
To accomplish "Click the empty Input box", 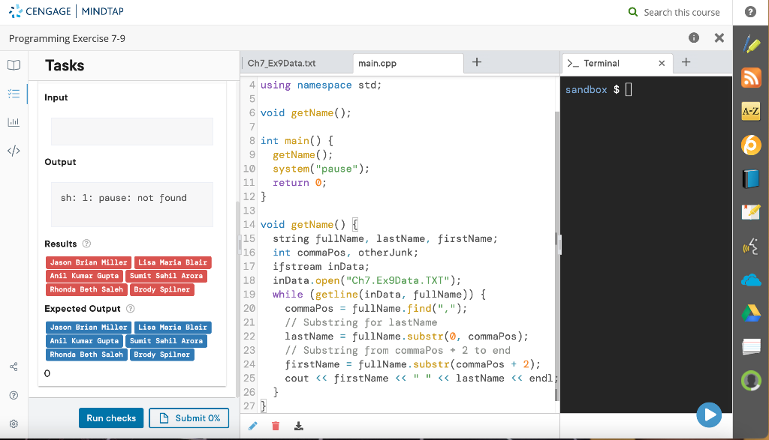I will coord(132,131).
